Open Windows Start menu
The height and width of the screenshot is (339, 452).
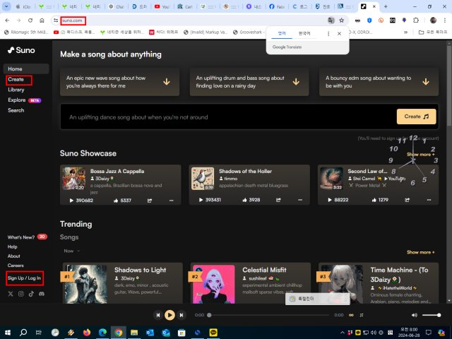pos(8,333)
